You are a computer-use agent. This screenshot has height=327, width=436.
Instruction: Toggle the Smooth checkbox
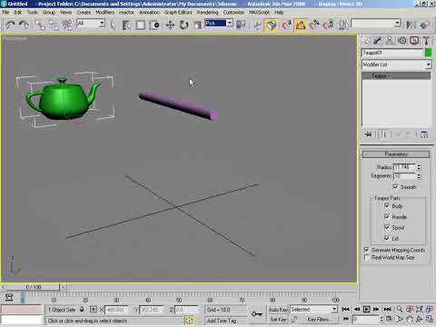395,186
